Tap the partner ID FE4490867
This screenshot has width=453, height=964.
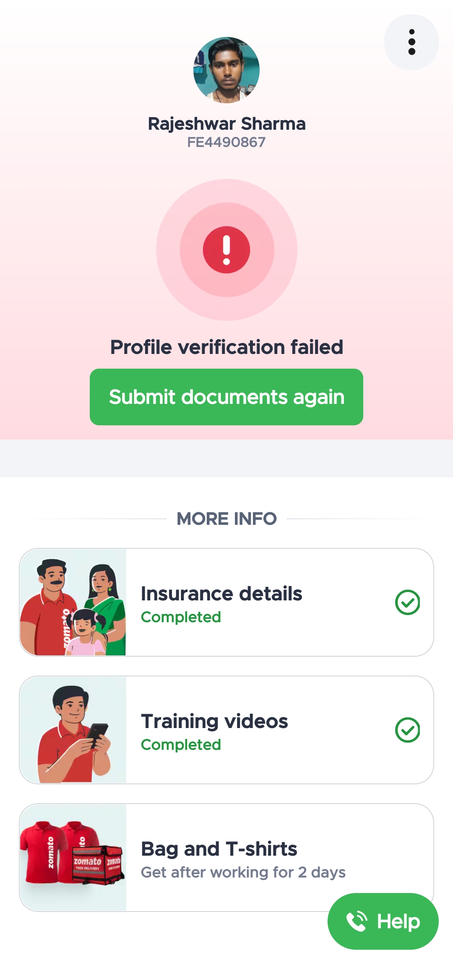click(x=226, y=142)
